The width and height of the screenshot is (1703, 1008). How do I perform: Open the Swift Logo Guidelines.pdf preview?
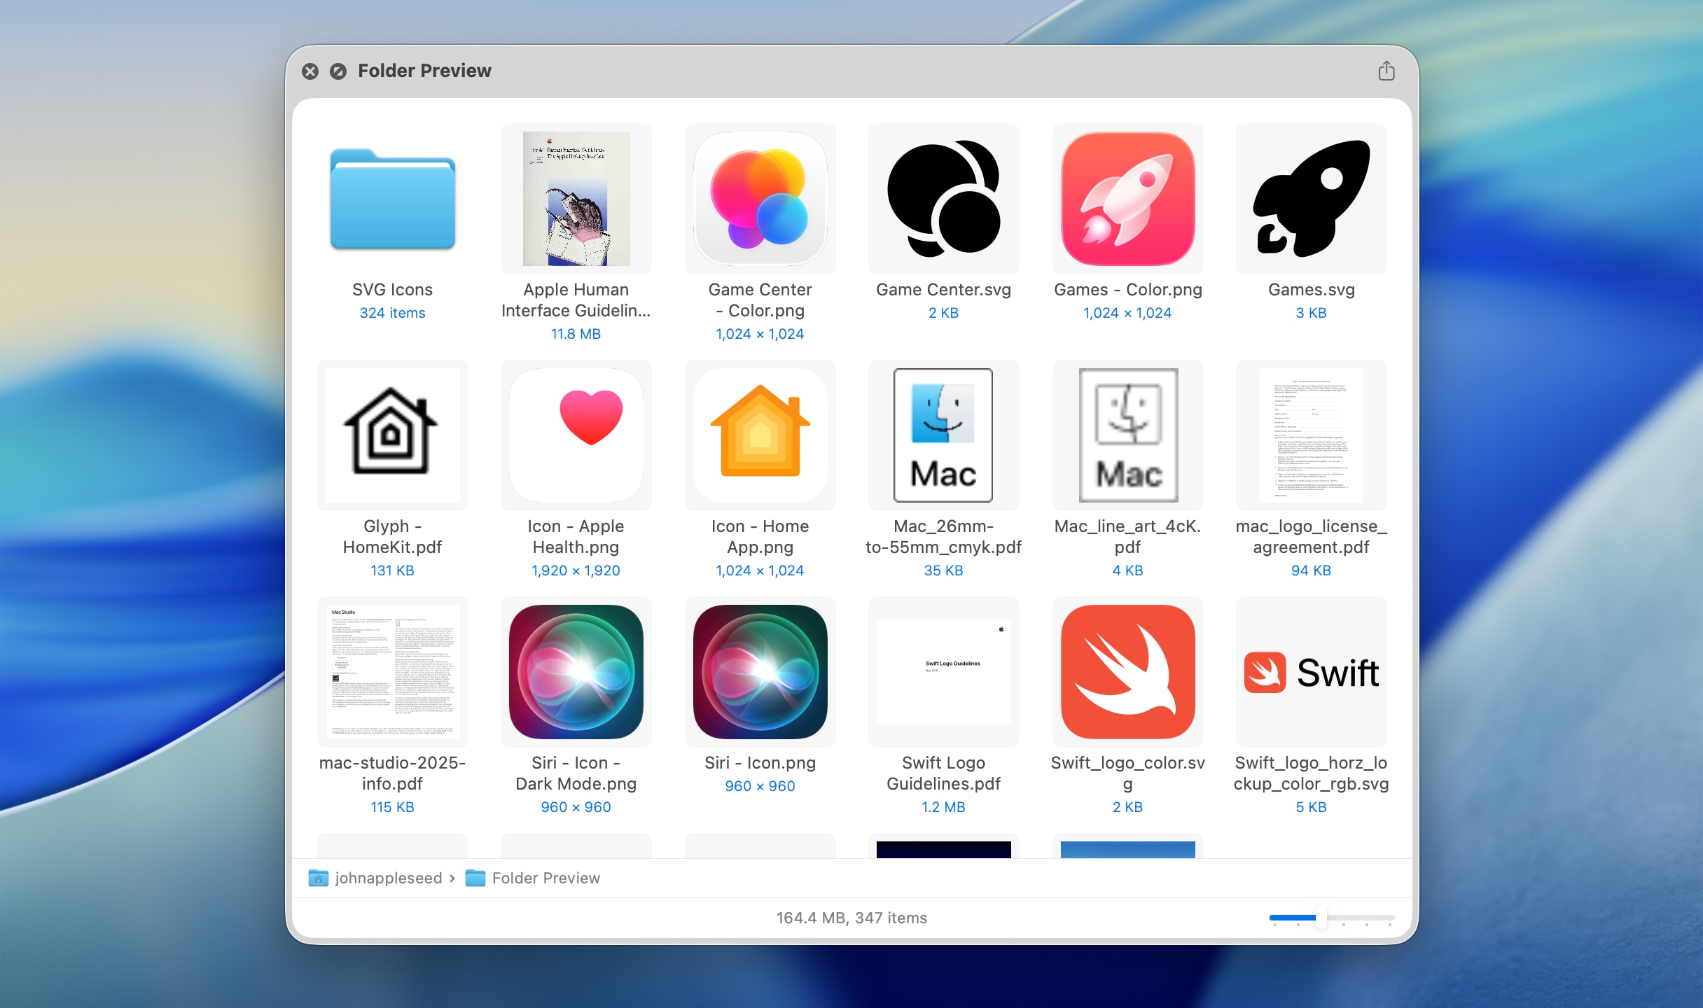click(943, 672)
